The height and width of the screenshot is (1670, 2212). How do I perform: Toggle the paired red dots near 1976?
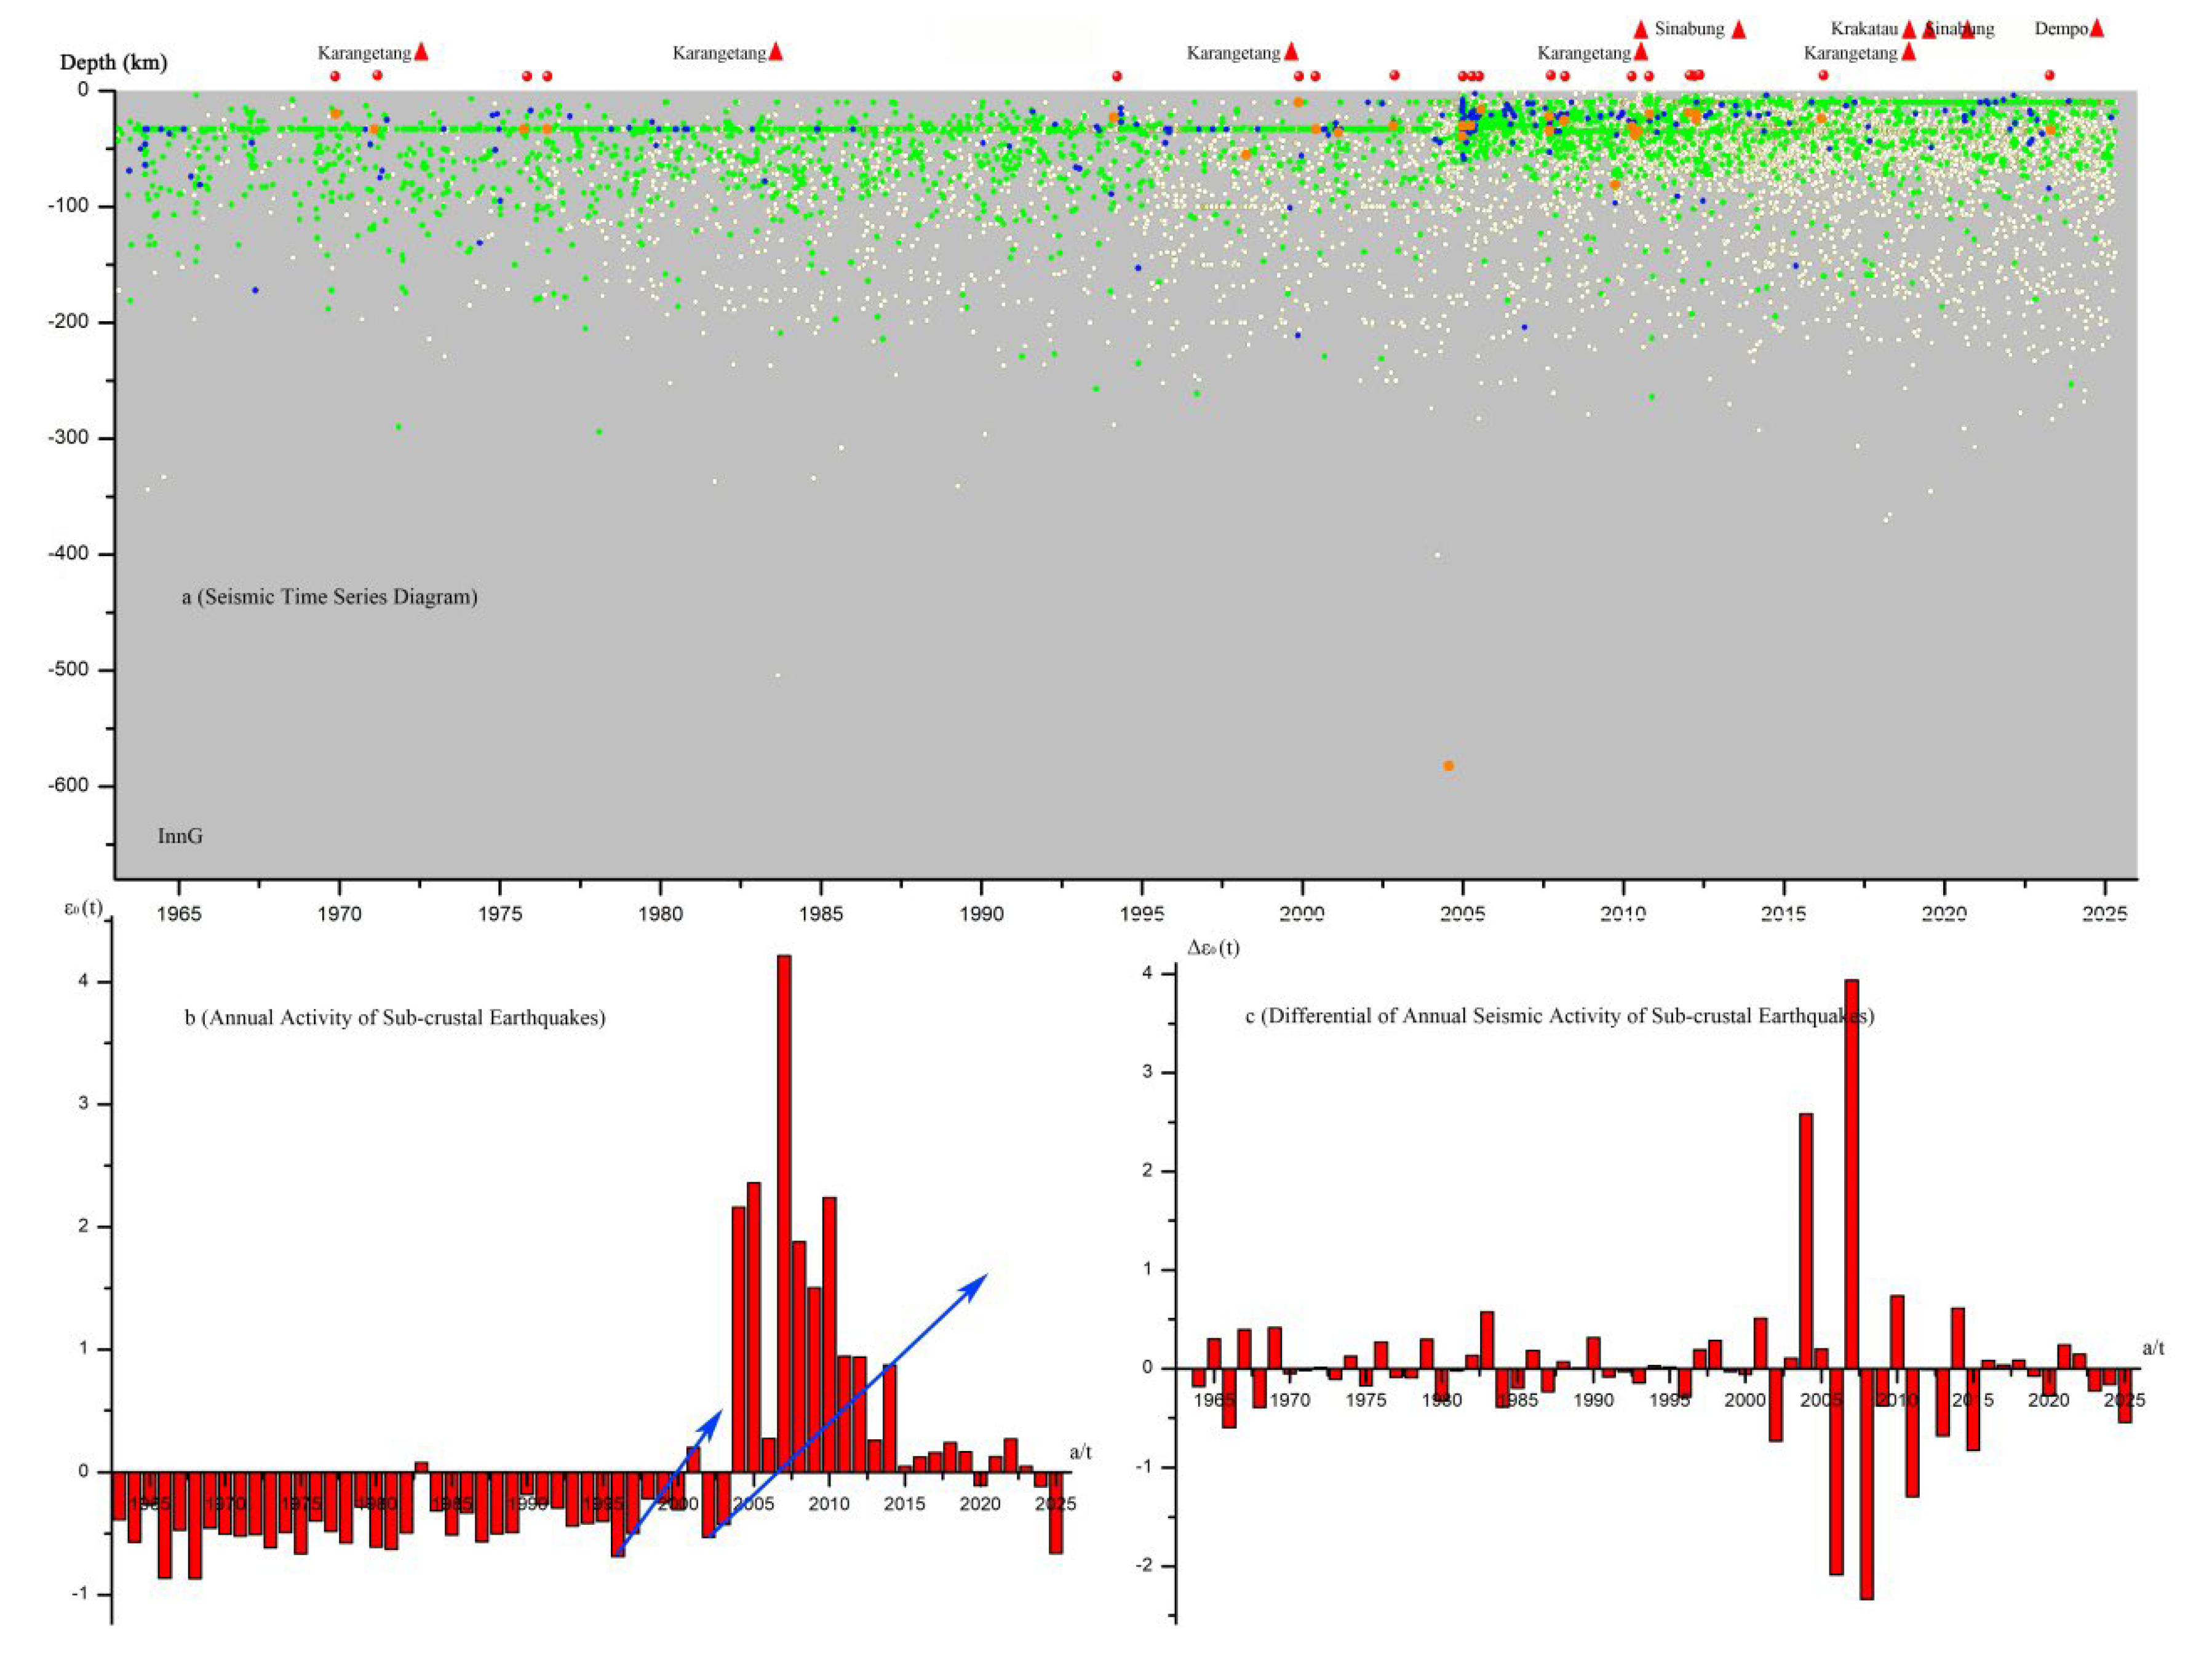[x=537, y=77]
